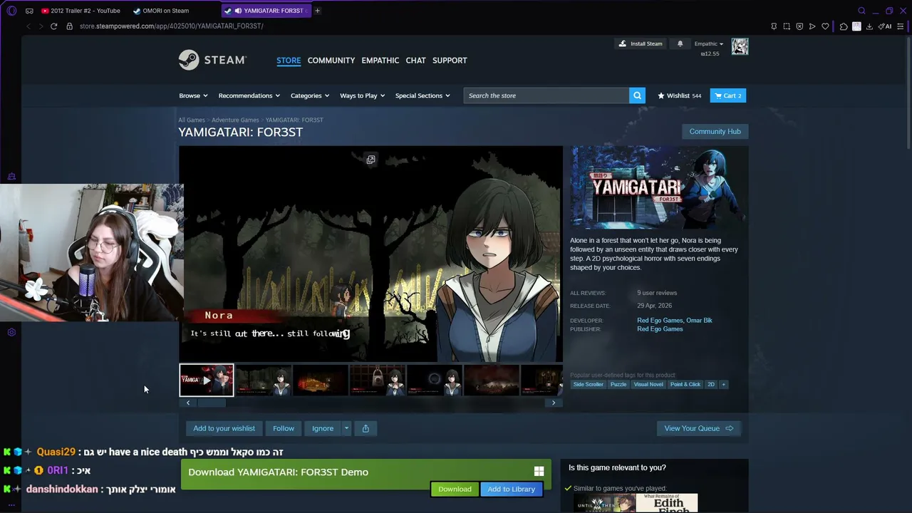Image resolution: width=912 pixels, height=513 pixels.
Task: Select the trailer thumbnail in media strip
Action: point(207,380)
